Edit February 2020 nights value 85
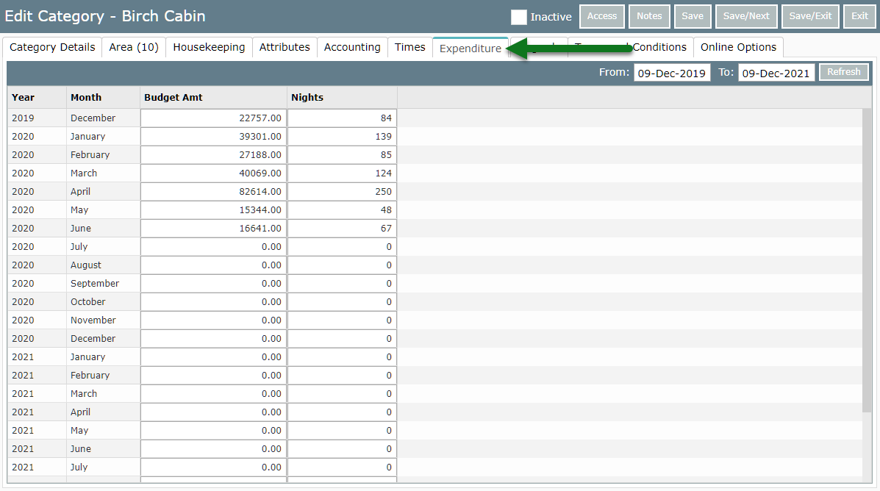The height and width of the screenshot is (491, 880). click(x=342, y=155)
